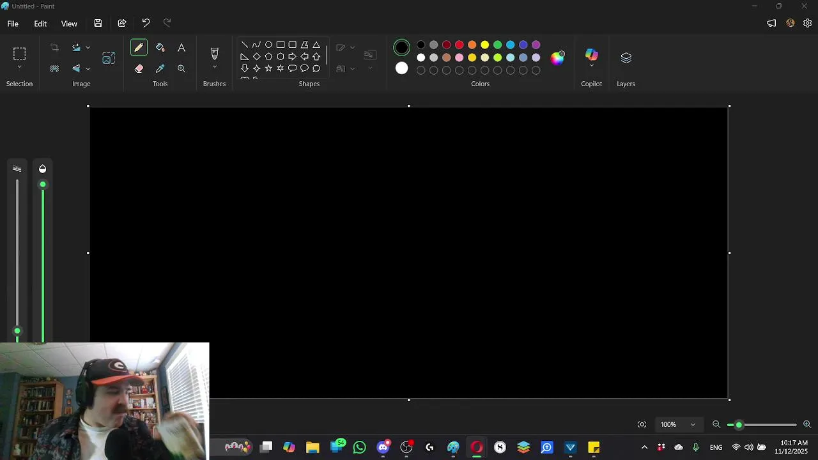Choose the Right triangle shape
The image size is (818, 460).
tap(245, 57)
